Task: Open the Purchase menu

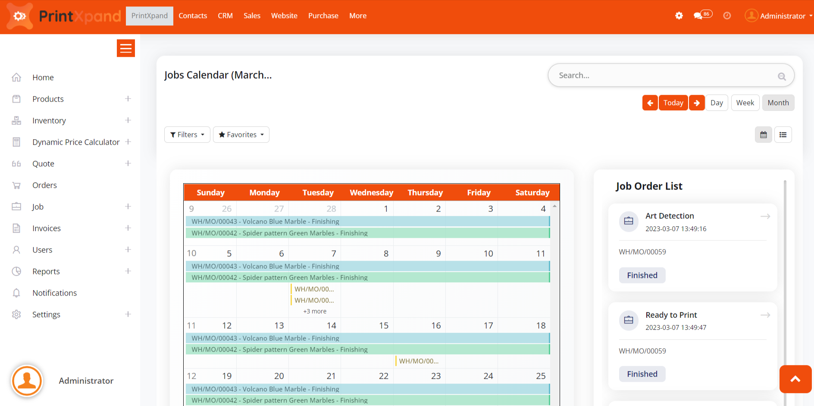Action: point(323,16)
